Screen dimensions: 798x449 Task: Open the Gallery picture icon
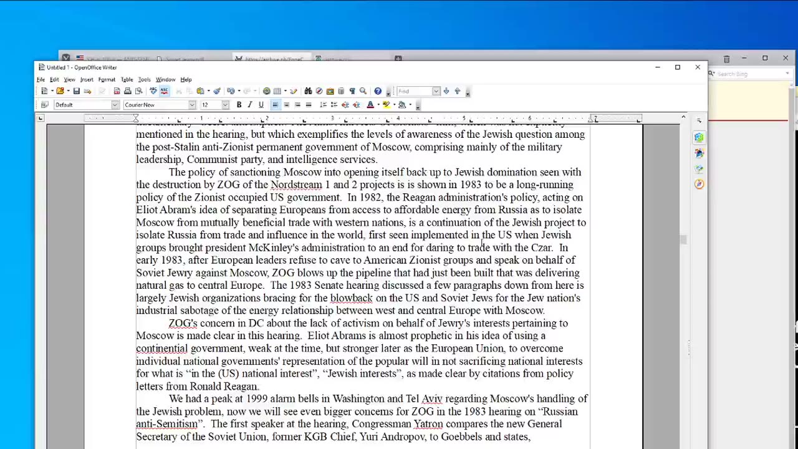[x=330, y=91]
